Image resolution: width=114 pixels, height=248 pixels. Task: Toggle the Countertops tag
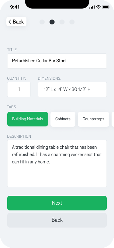[93, 119]
